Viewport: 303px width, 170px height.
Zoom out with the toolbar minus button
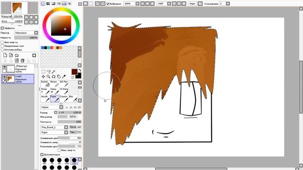(143, 4)
